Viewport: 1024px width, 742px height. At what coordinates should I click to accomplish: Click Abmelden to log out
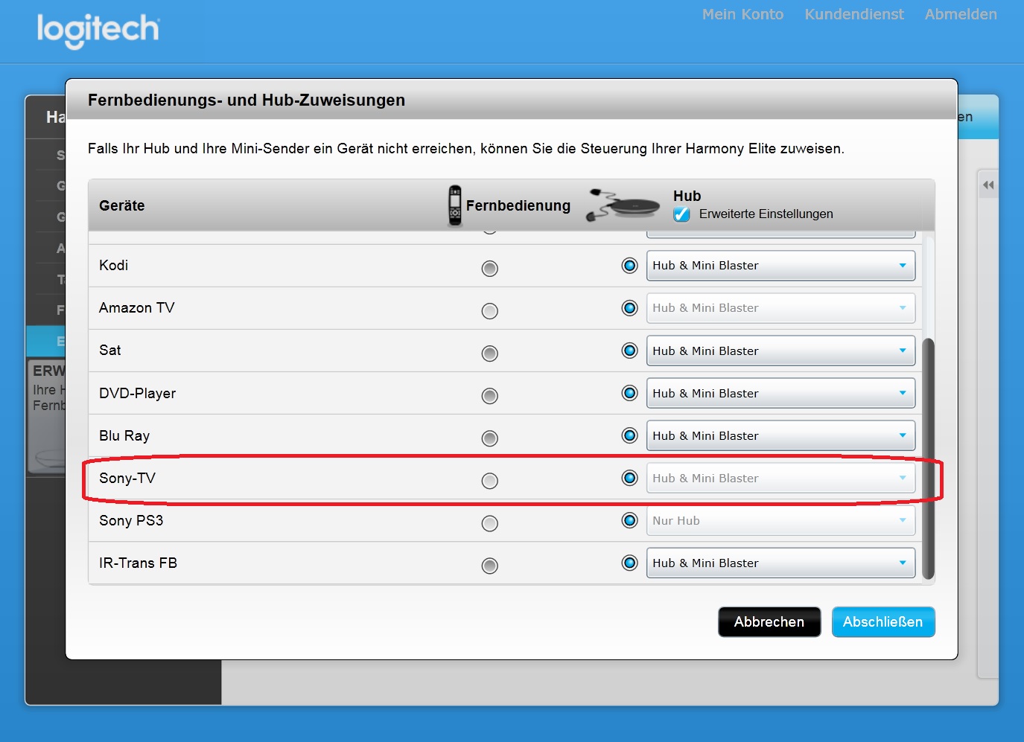pos(960,14)
